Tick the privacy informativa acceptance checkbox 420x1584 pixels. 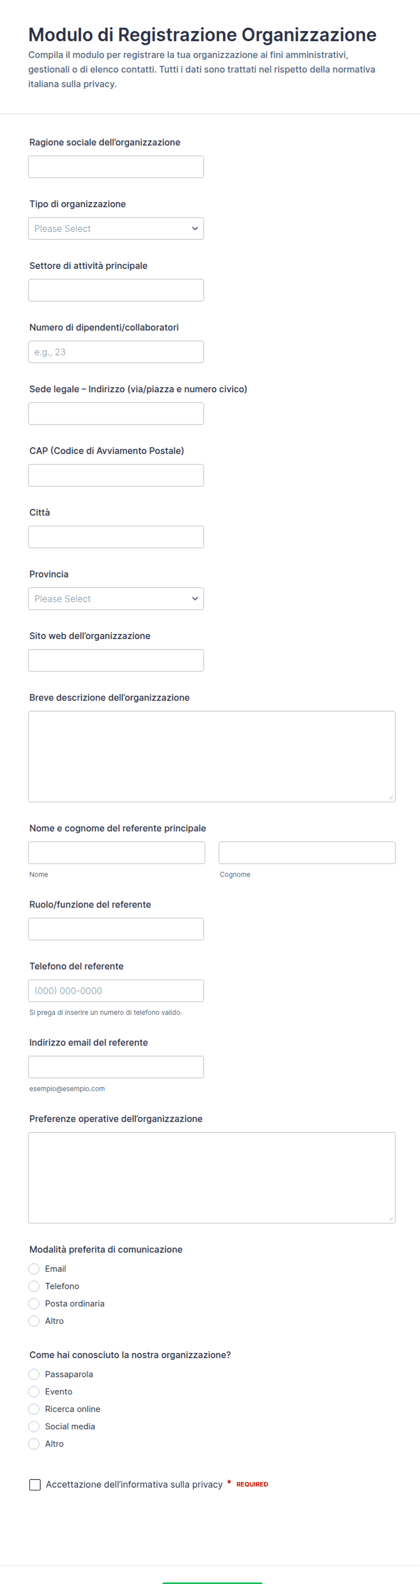(x=35, y=1484)
